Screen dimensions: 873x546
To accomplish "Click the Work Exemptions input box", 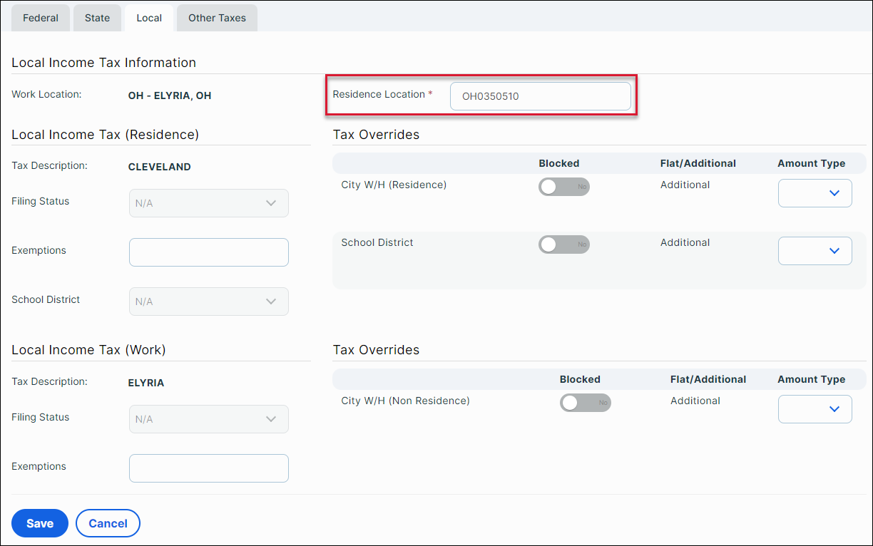I will tap(208, 468).
